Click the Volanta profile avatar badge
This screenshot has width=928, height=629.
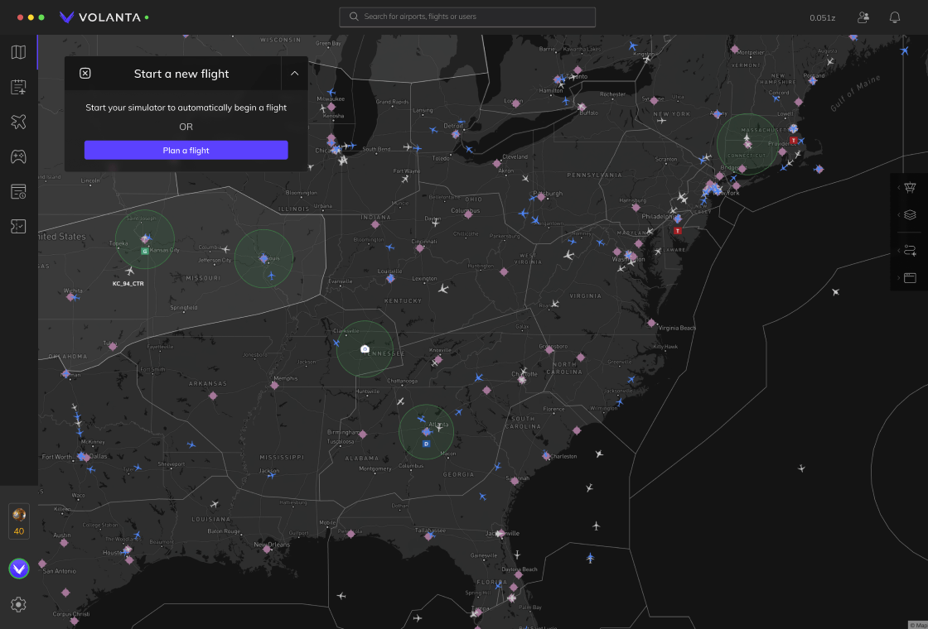point(18,569)
